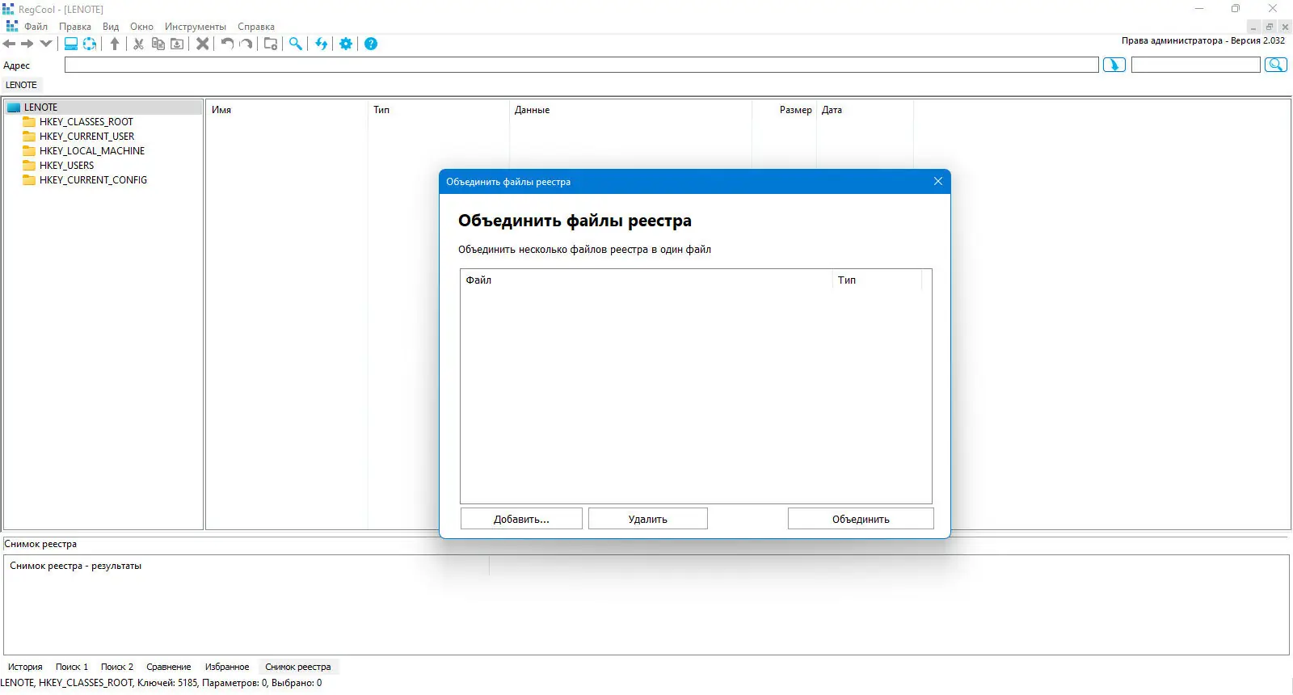
Task: Click the blue Refresh arrows icon
Action: tap(322, 44)
